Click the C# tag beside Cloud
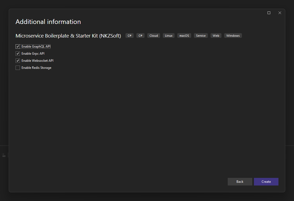Image resolution: width=294 pixels, height=201 pixels. 140,36
